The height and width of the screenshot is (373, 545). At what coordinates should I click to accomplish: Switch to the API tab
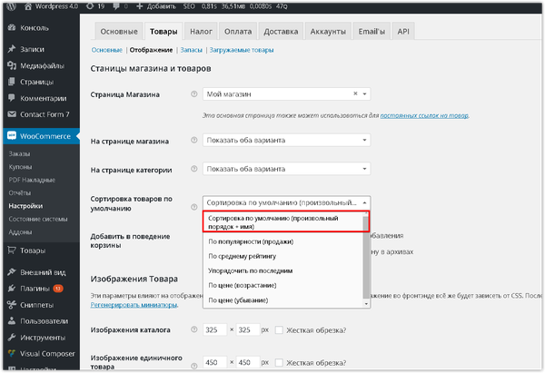pyautogui.click(x=403, y=32)
